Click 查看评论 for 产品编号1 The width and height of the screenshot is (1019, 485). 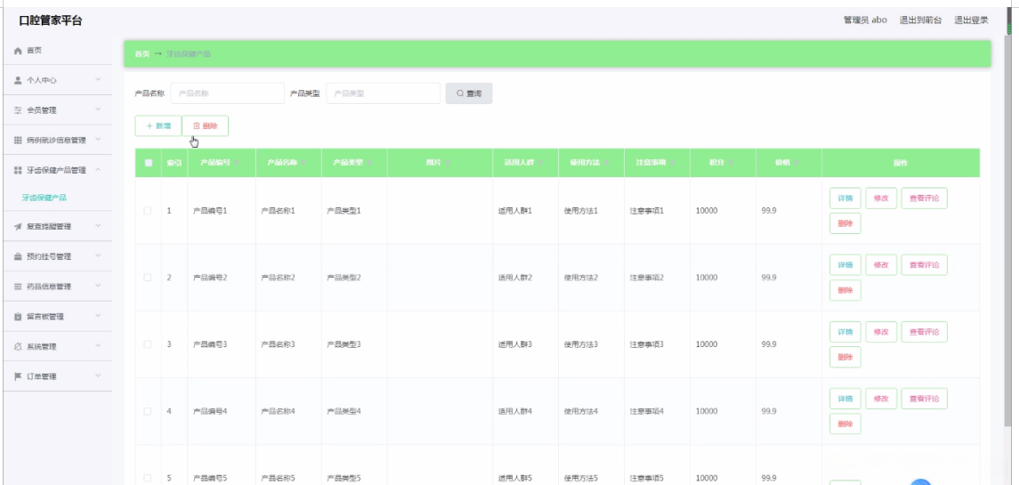[x=924, y=198]
